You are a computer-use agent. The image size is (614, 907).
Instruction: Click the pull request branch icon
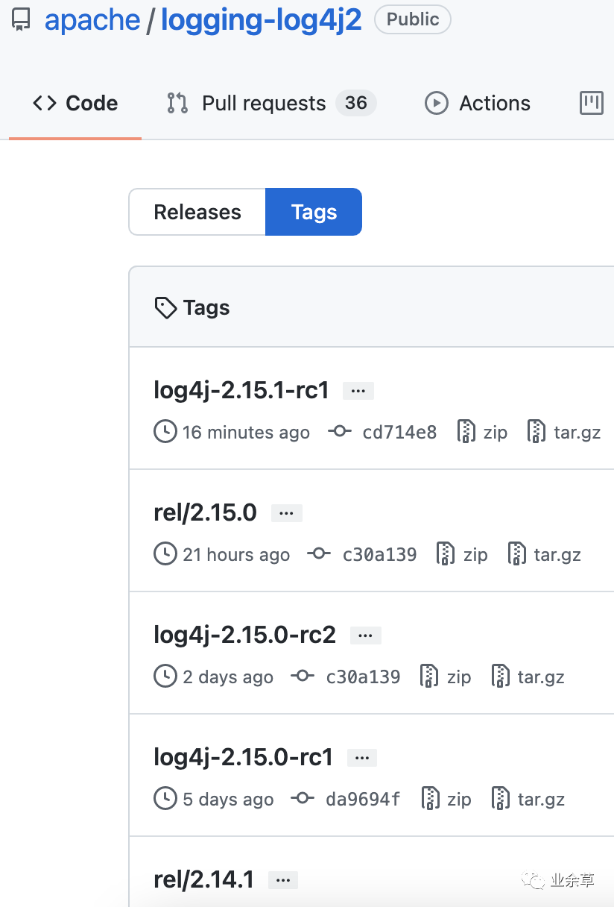177,103
